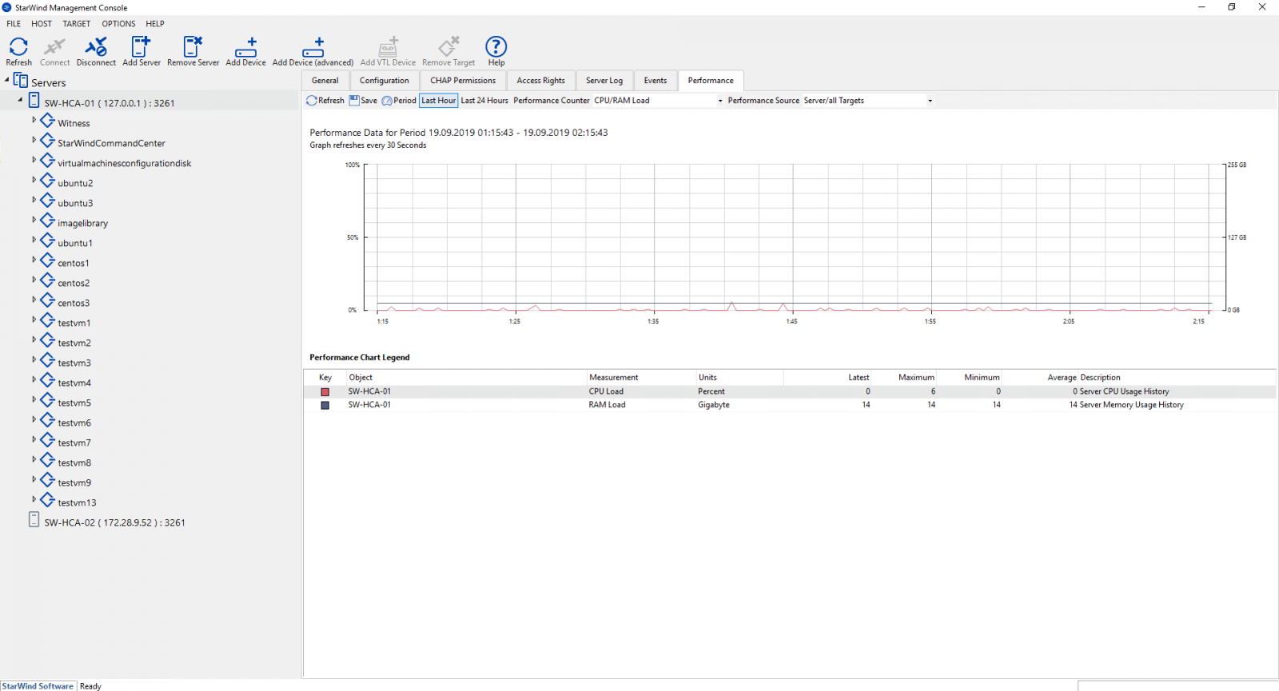
Task: Open the HELP menu
Action: click(155, 24)
